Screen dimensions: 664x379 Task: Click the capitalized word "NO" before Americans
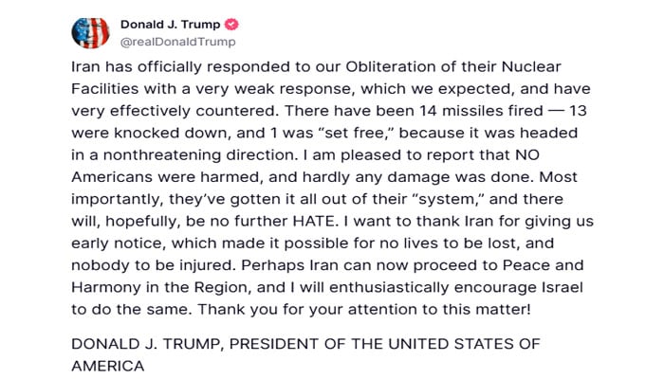click(527, 154)
